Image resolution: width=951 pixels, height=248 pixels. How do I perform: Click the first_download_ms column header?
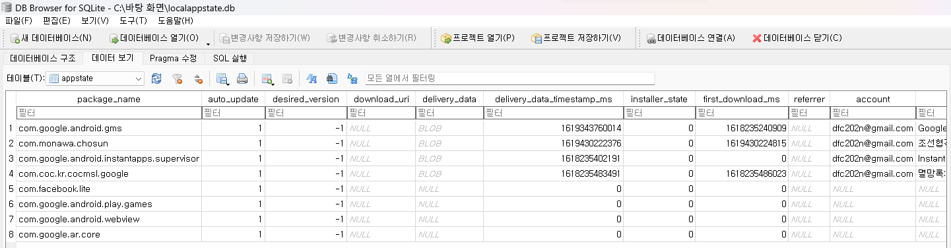point(742,99)
